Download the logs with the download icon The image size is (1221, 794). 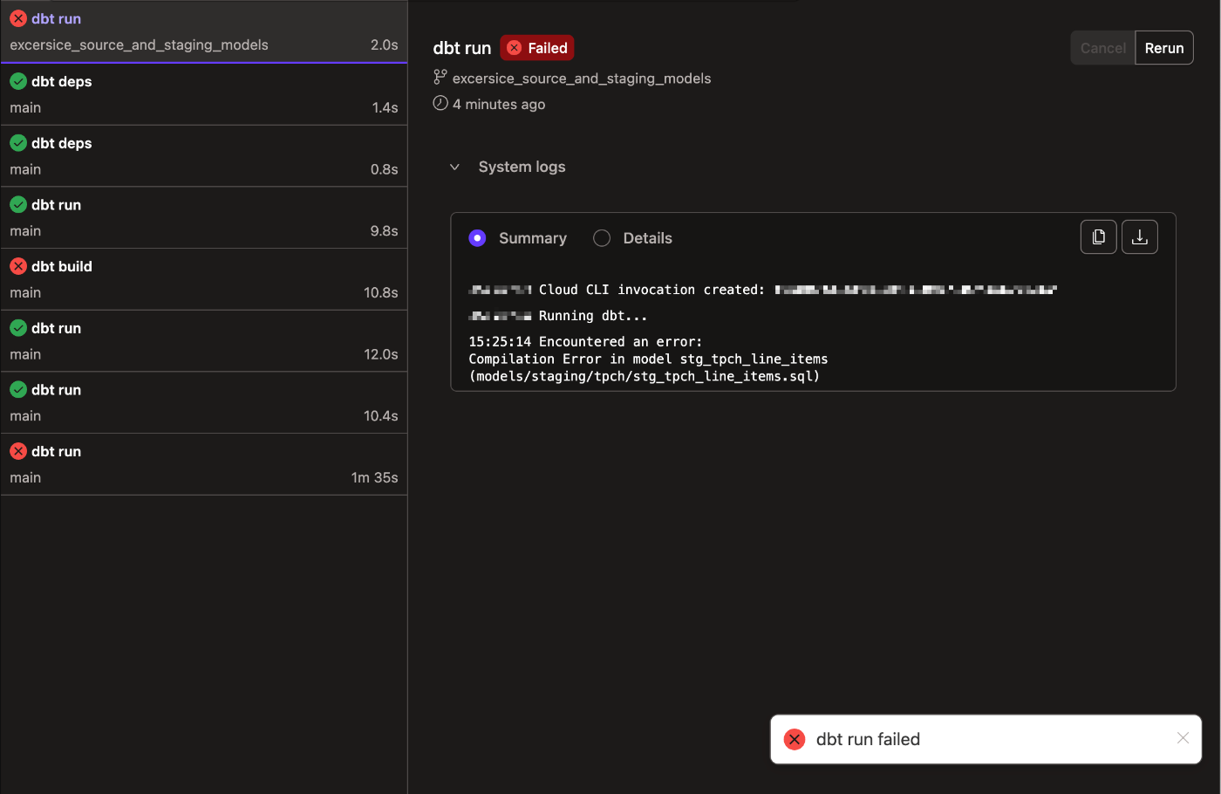[1140, 237]
